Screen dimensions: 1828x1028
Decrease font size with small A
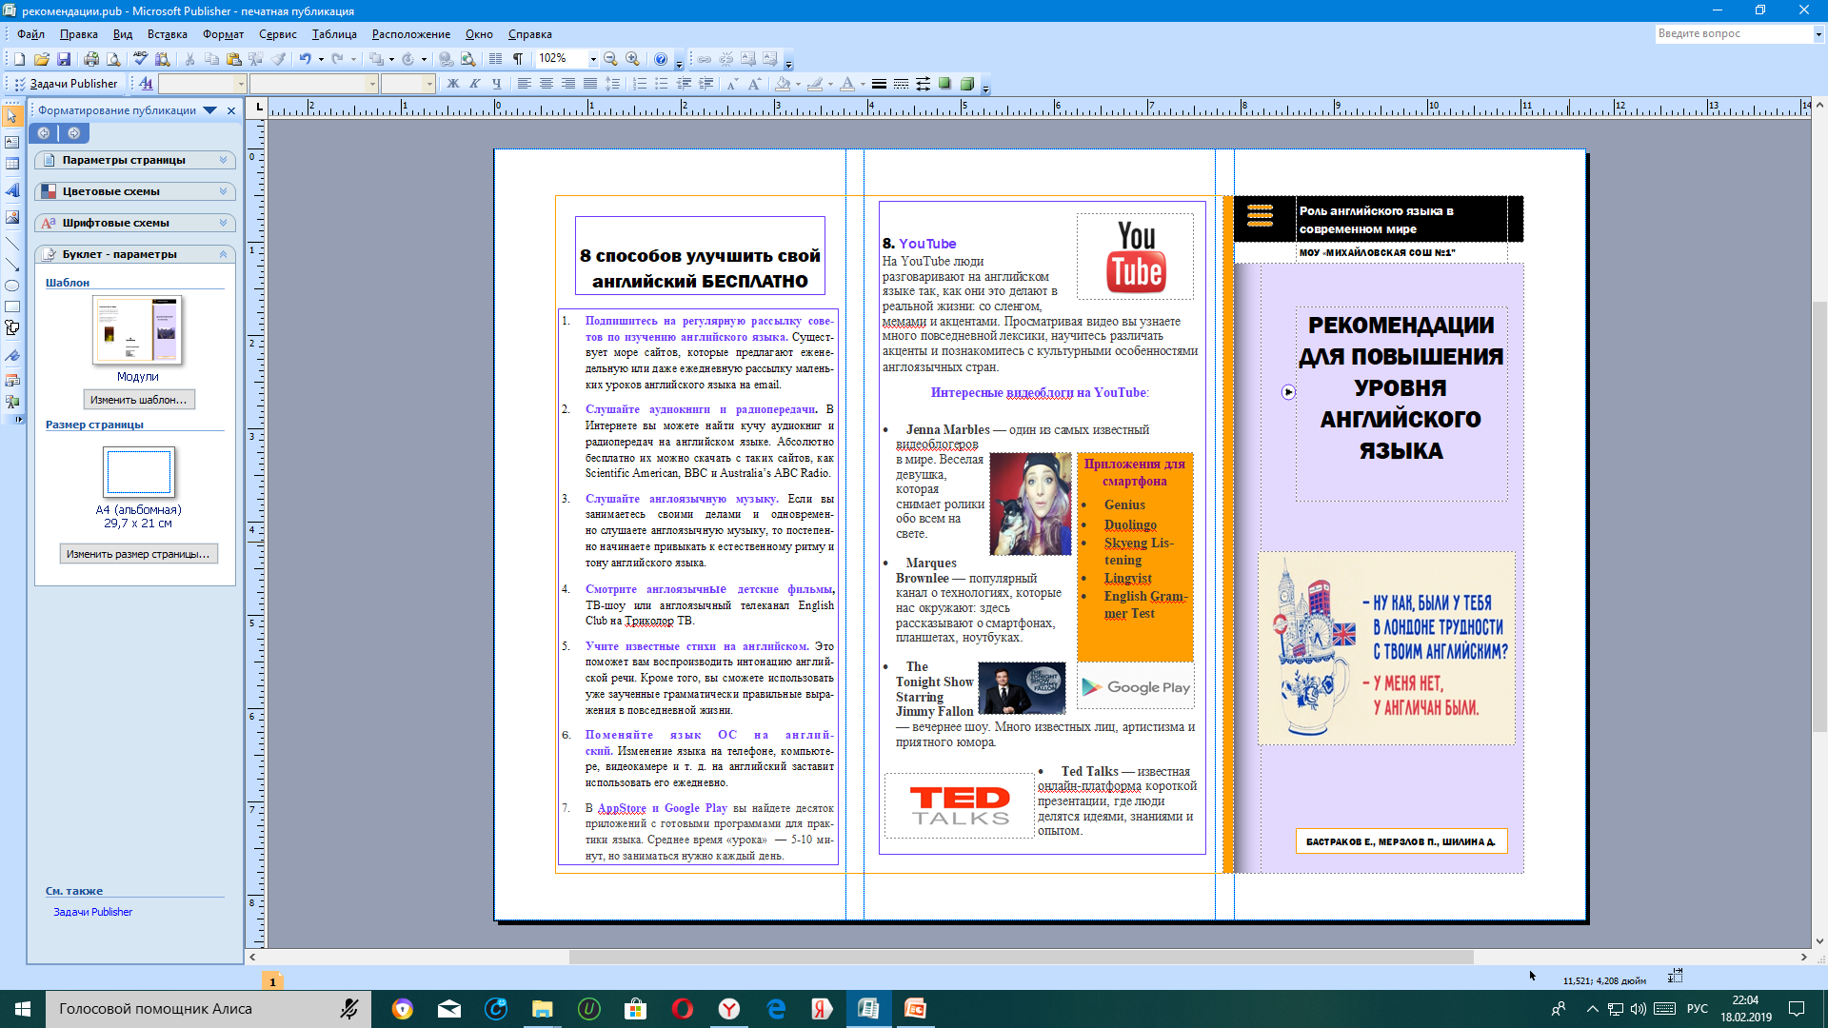pyautogui.click(x=731, y=84)
